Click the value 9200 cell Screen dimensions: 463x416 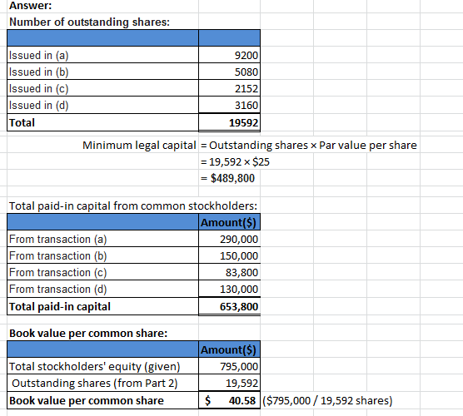pyautogui.click(x=230, y=55)
